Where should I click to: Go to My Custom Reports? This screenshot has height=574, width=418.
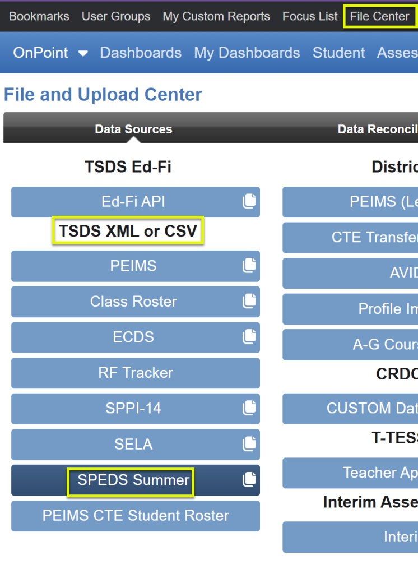(x=216, y=17)
